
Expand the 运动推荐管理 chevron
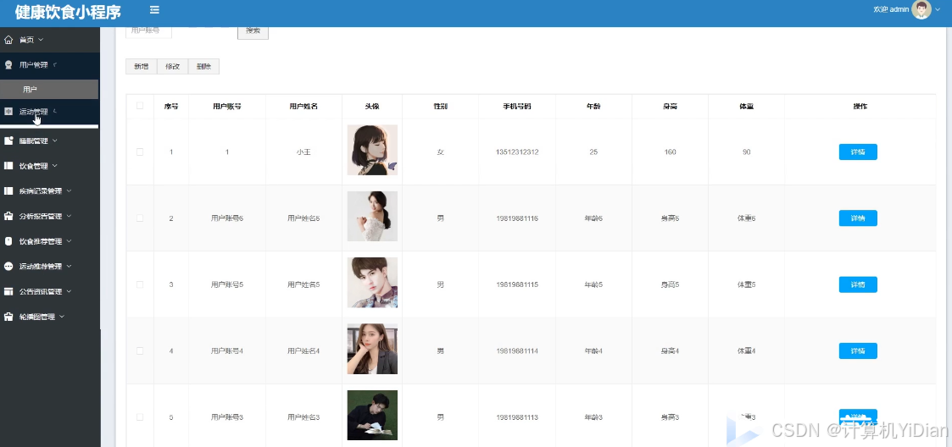(x=70, y=267)
